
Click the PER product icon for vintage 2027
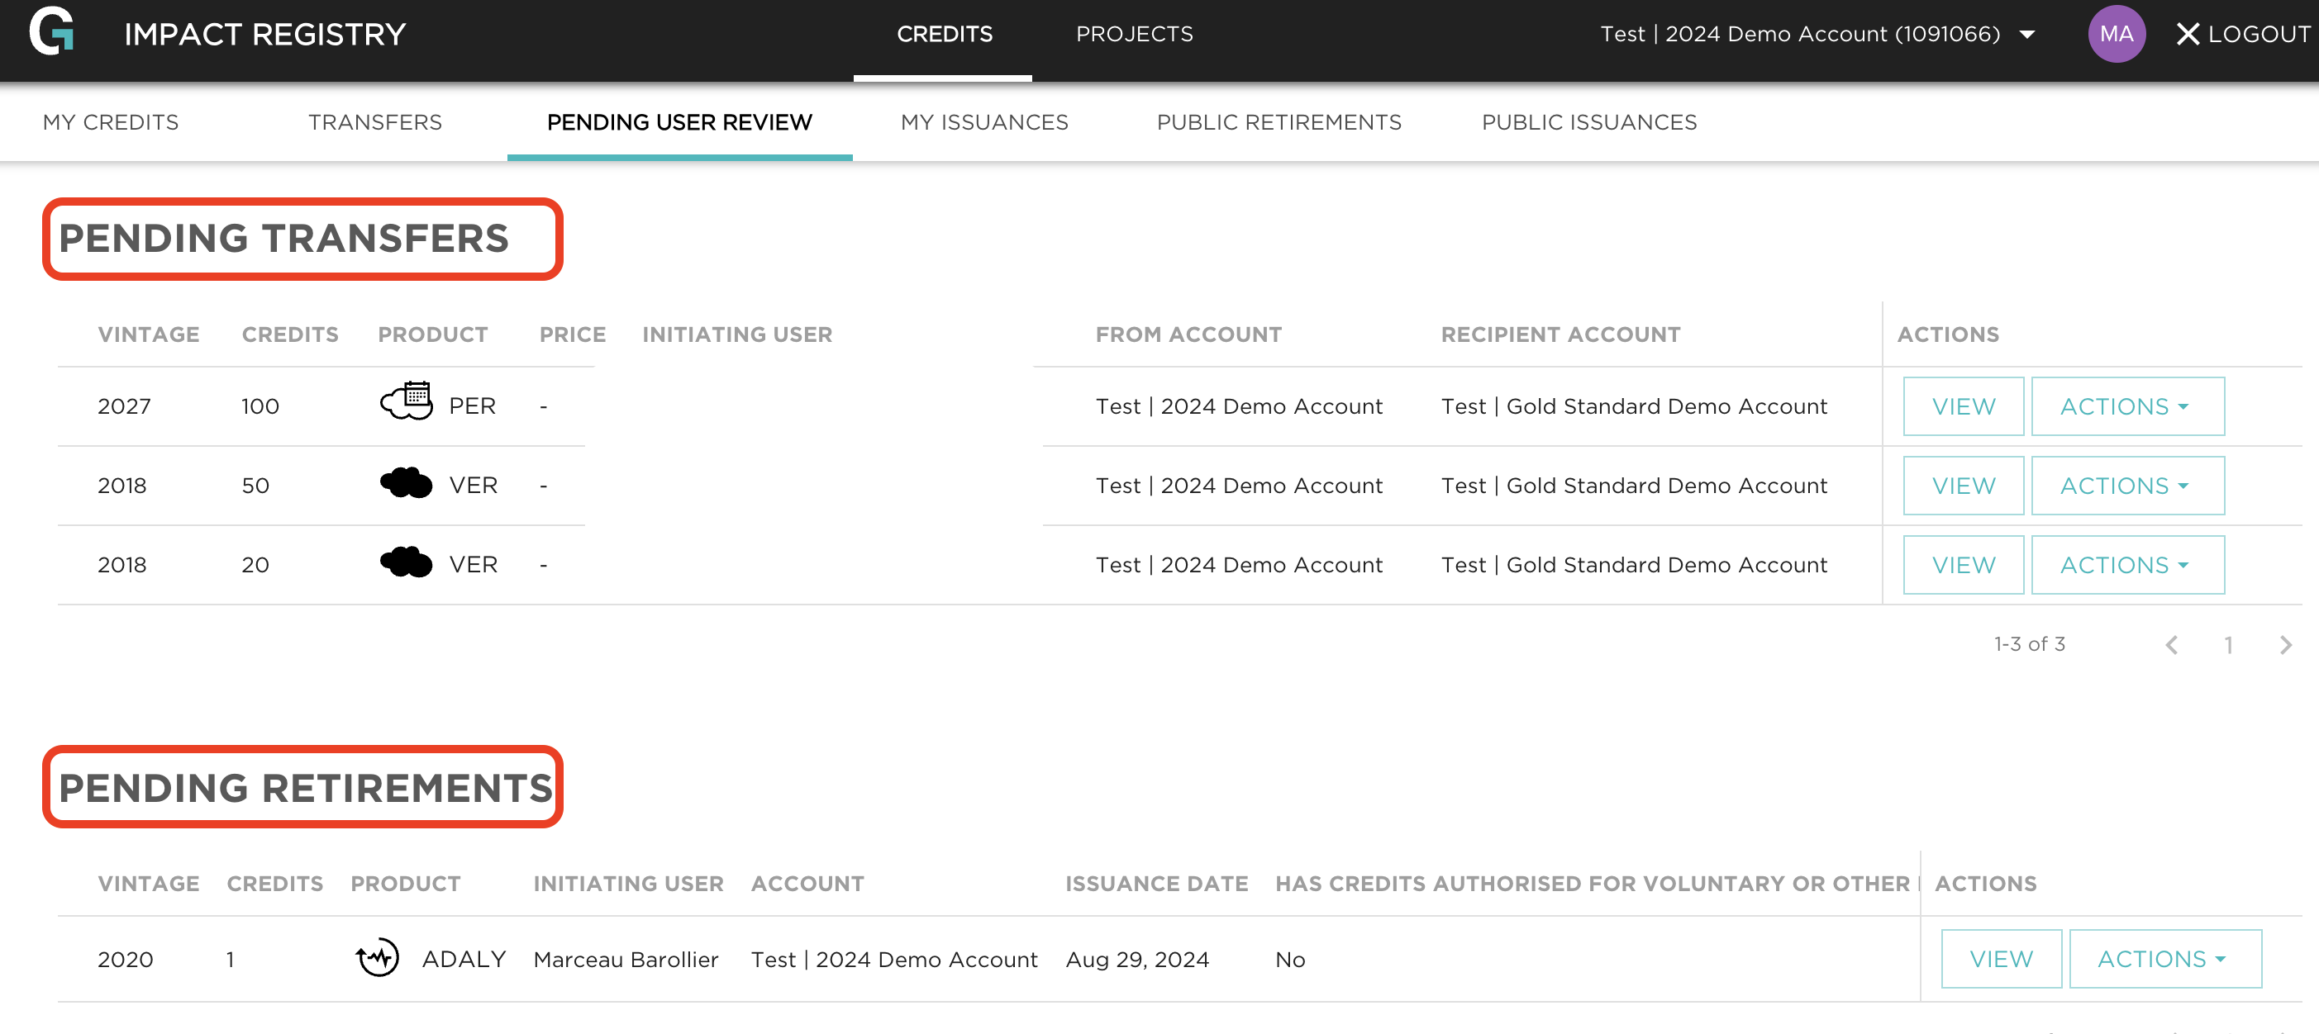(x=406, y=401)
